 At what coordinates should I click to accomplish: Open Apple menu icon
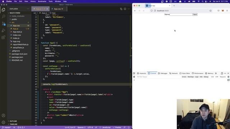coord(3,1)
